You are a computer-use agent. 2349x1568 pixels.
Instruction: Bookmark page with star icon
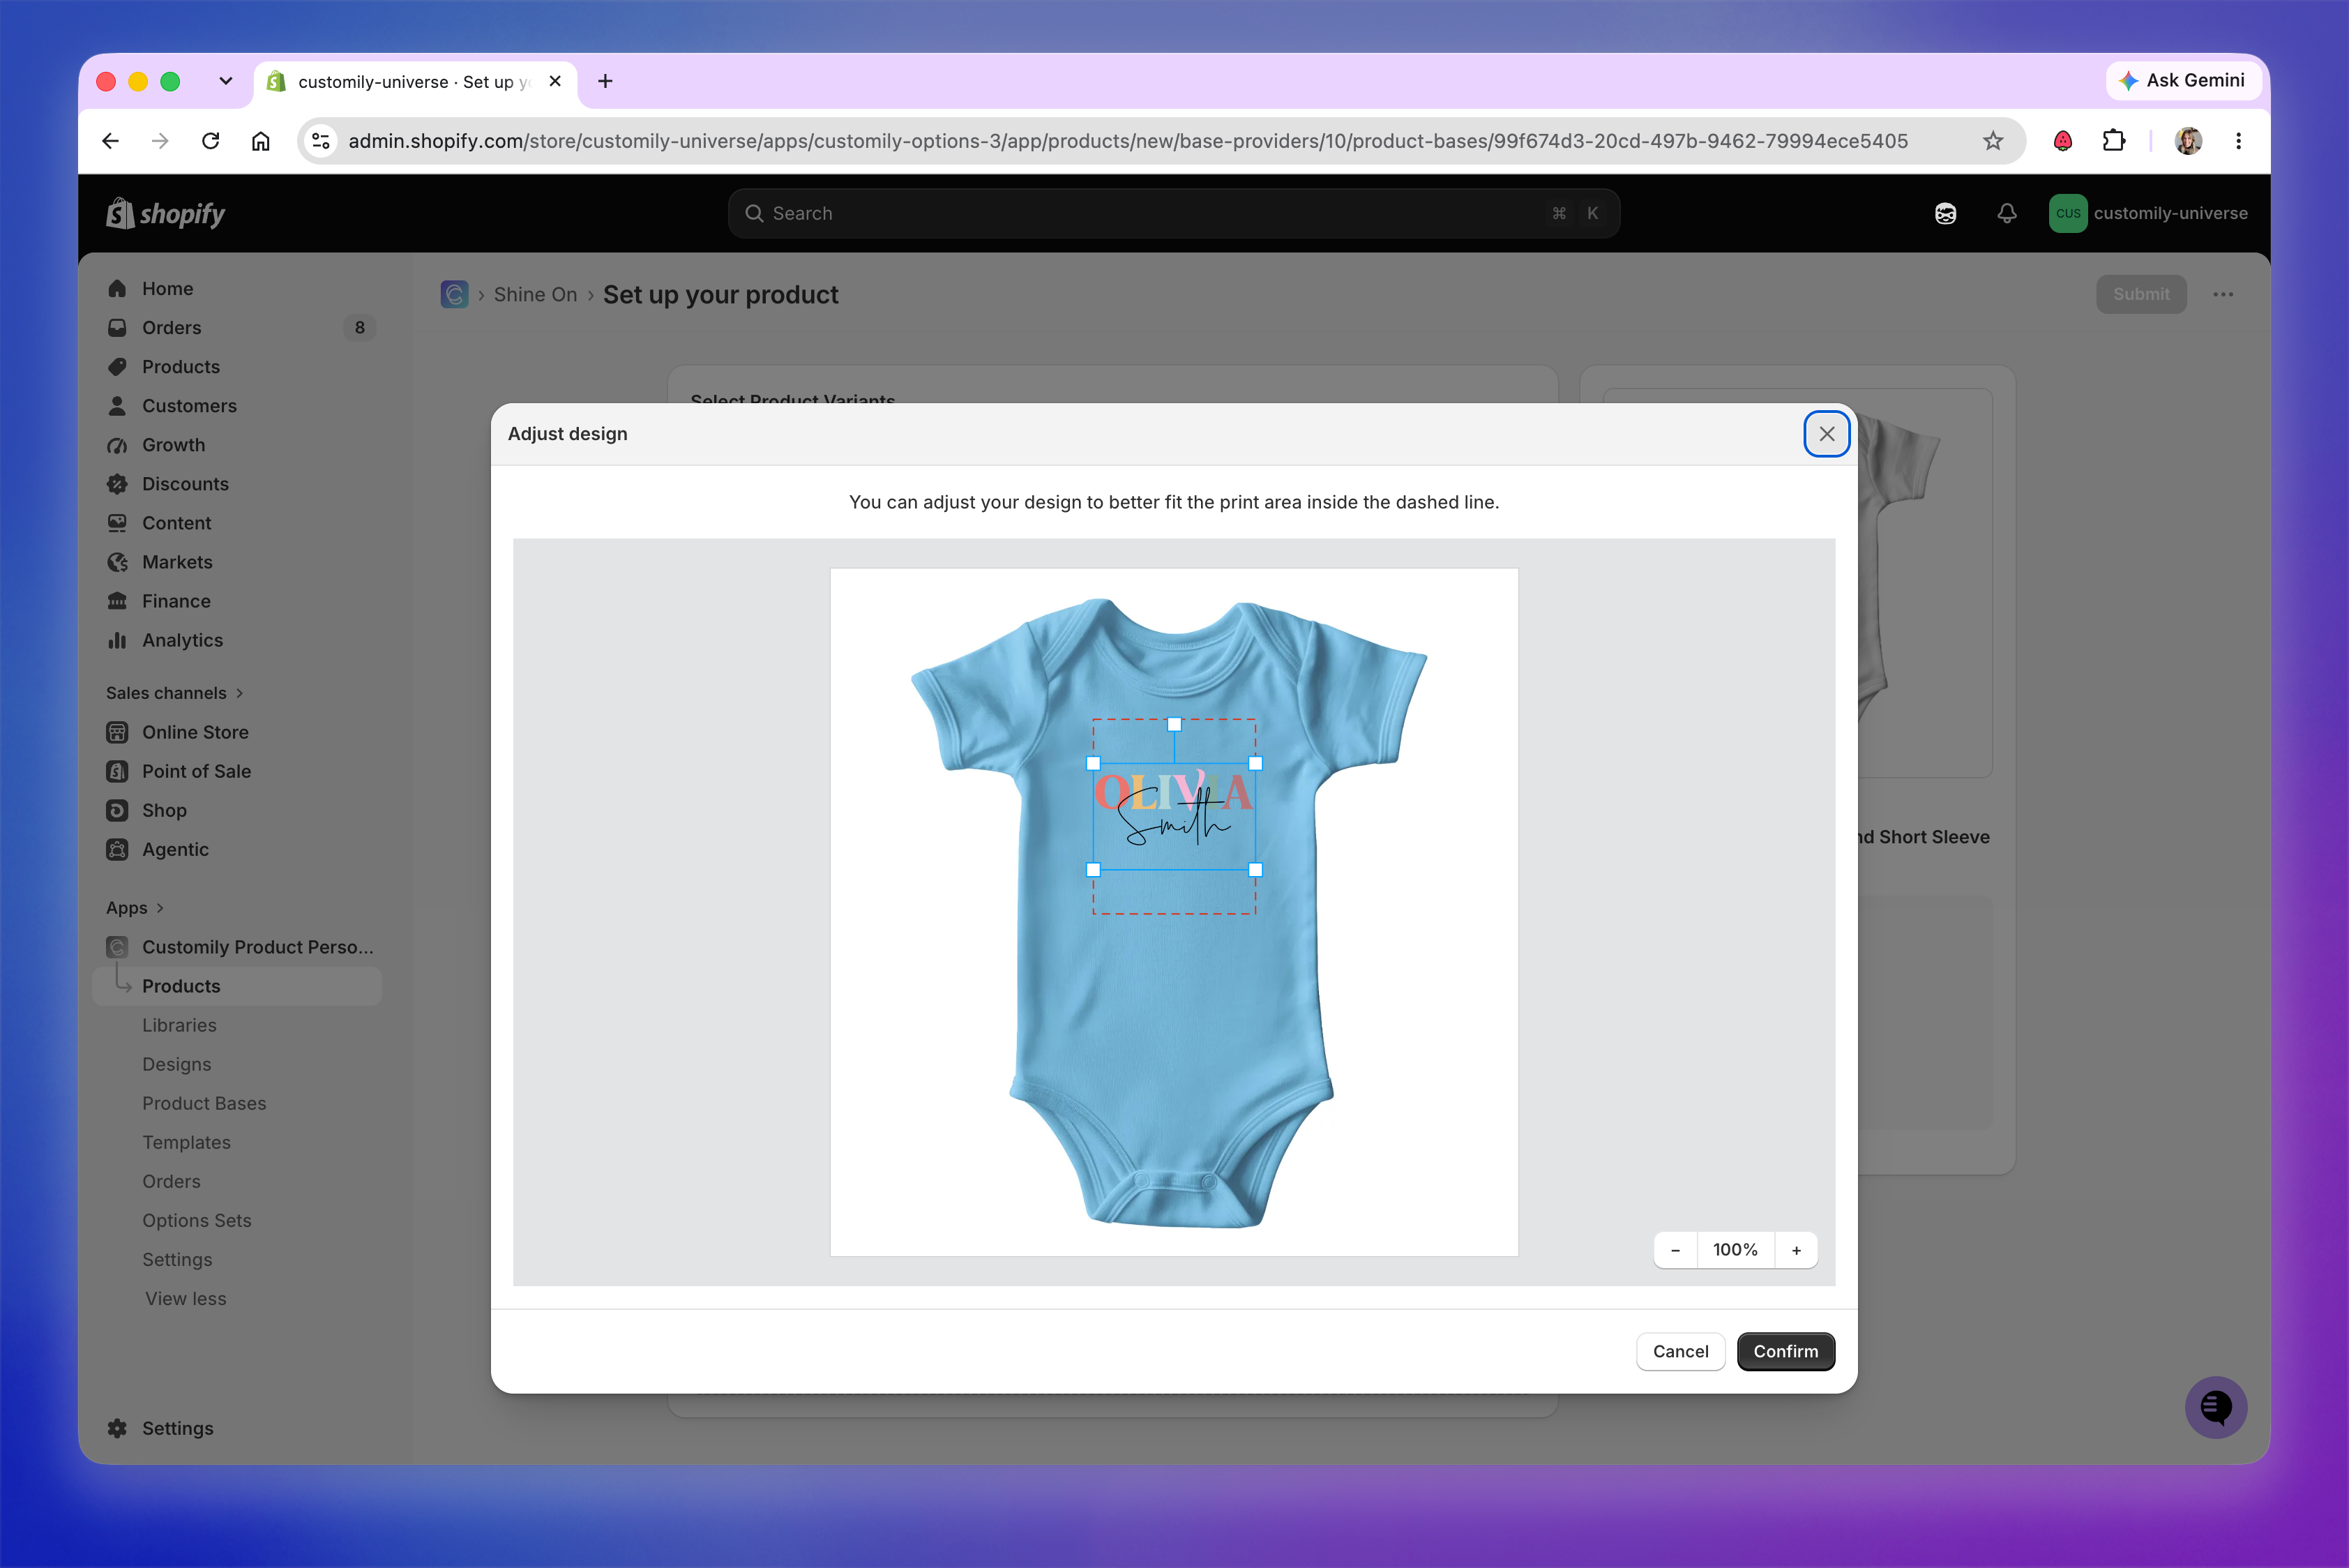click(1993, 141)
